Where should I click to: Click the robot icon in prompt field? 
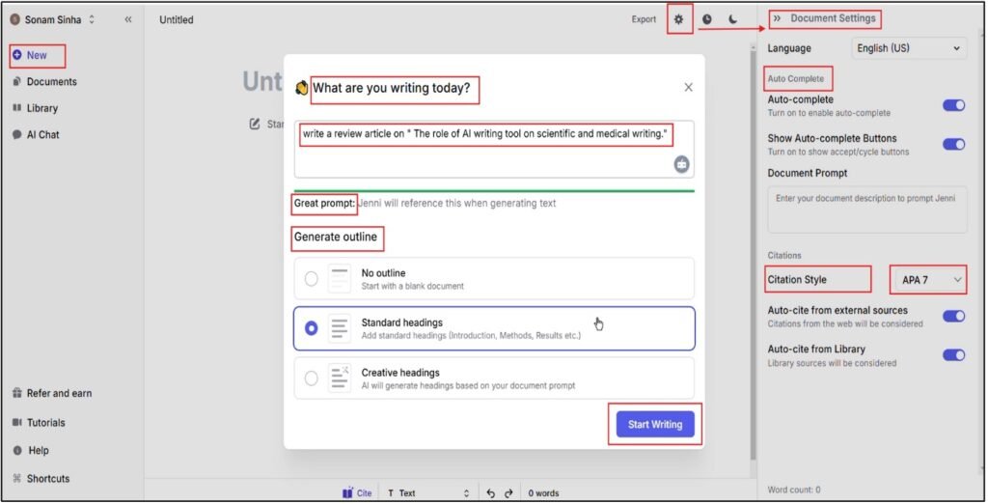682,164
